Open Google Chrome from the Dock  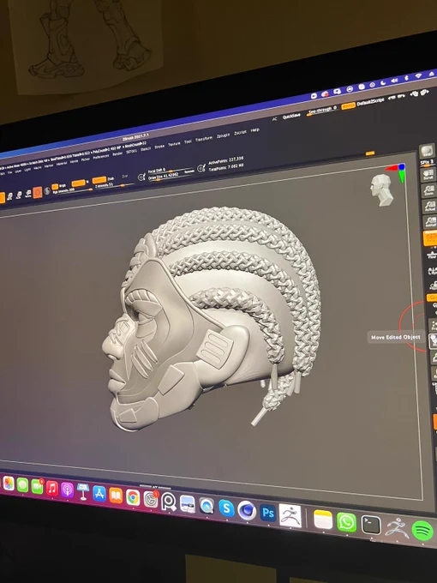click(133, 497)
